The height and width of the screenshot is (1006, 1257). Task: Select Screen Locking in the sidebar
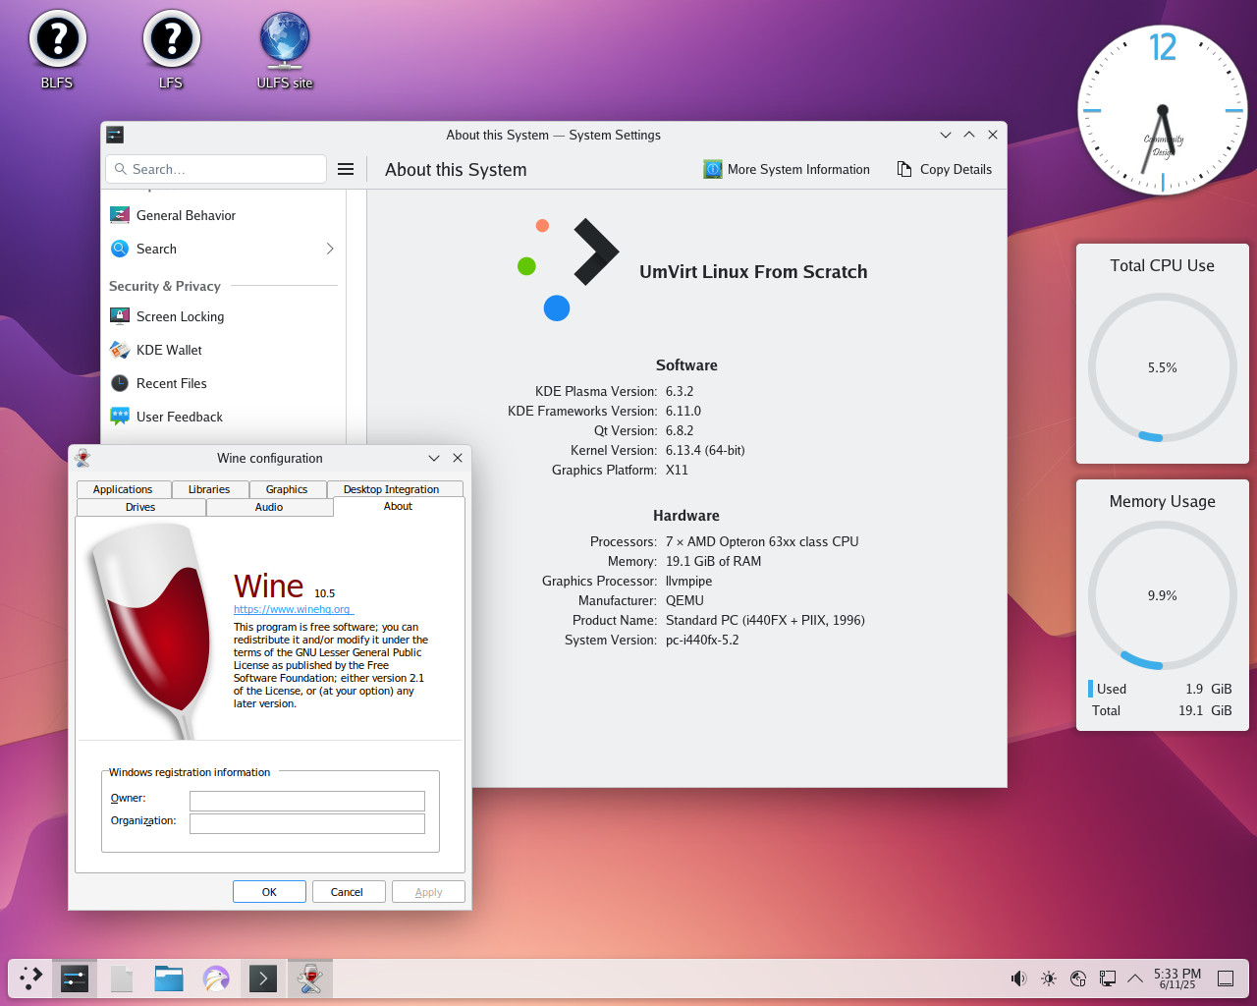(x=180, y=316)
